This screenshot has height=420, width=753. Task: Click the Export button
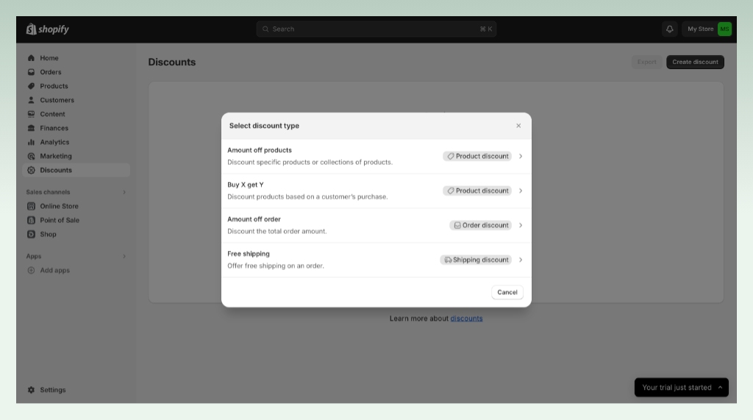[x=646, y=62]
